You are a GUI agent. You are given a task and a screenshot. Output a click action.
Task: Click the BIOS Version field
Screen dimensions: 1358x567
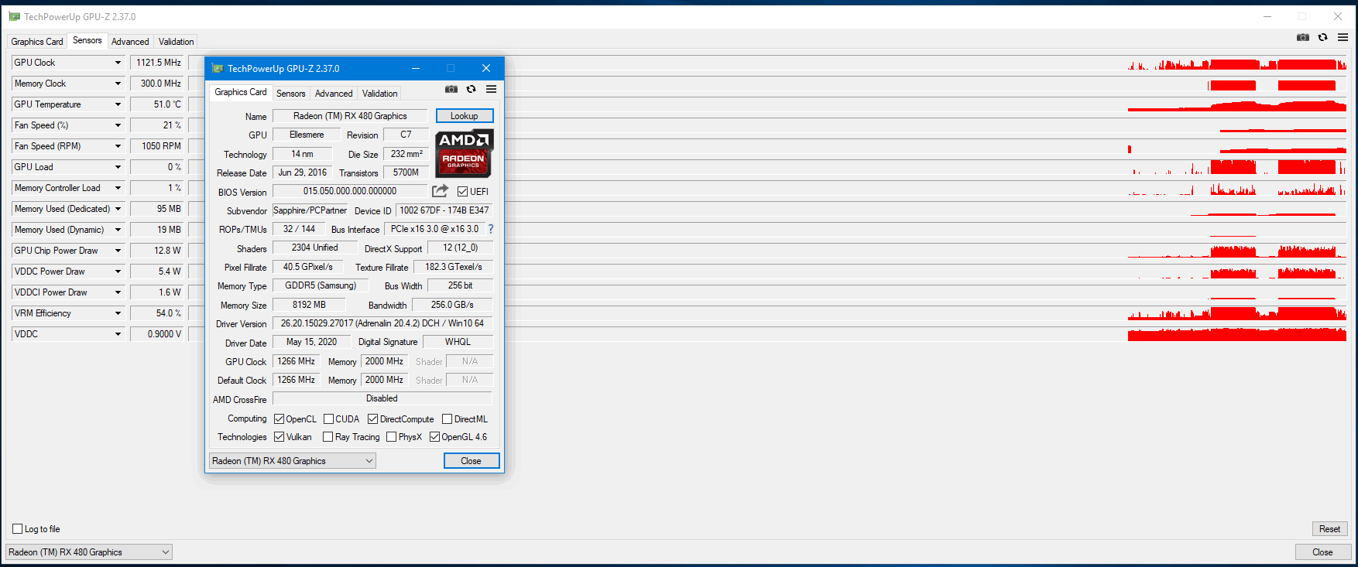click(350, 191)
